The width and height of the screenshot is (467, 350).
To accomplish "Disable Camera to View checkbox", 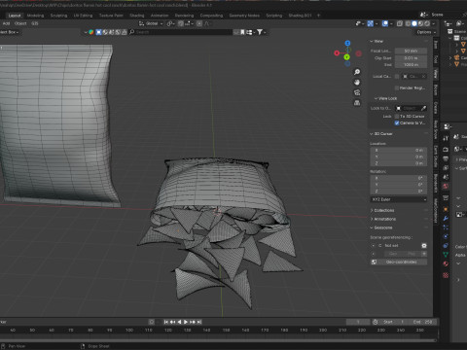I will (x=397, y=122).
